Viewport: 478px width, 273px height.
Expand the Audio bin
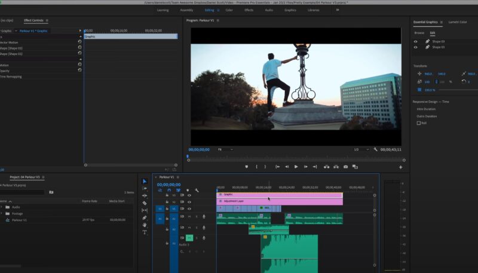[2, 207]
